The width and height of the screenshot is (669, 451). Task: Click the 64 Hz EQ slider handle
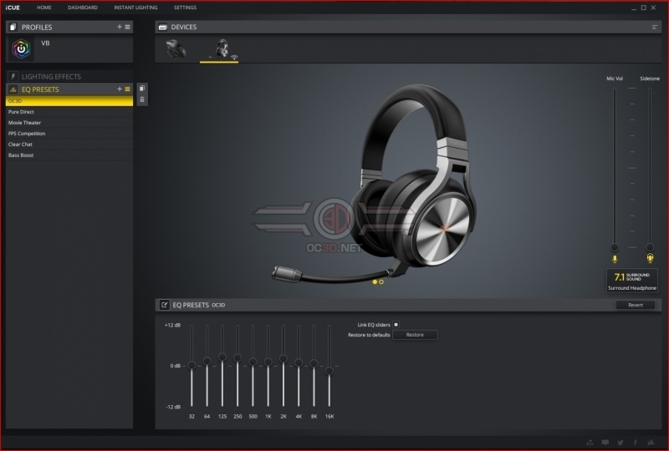point(207,361)
